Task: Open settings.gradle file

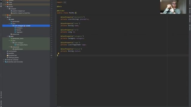Action: (14, 58)
